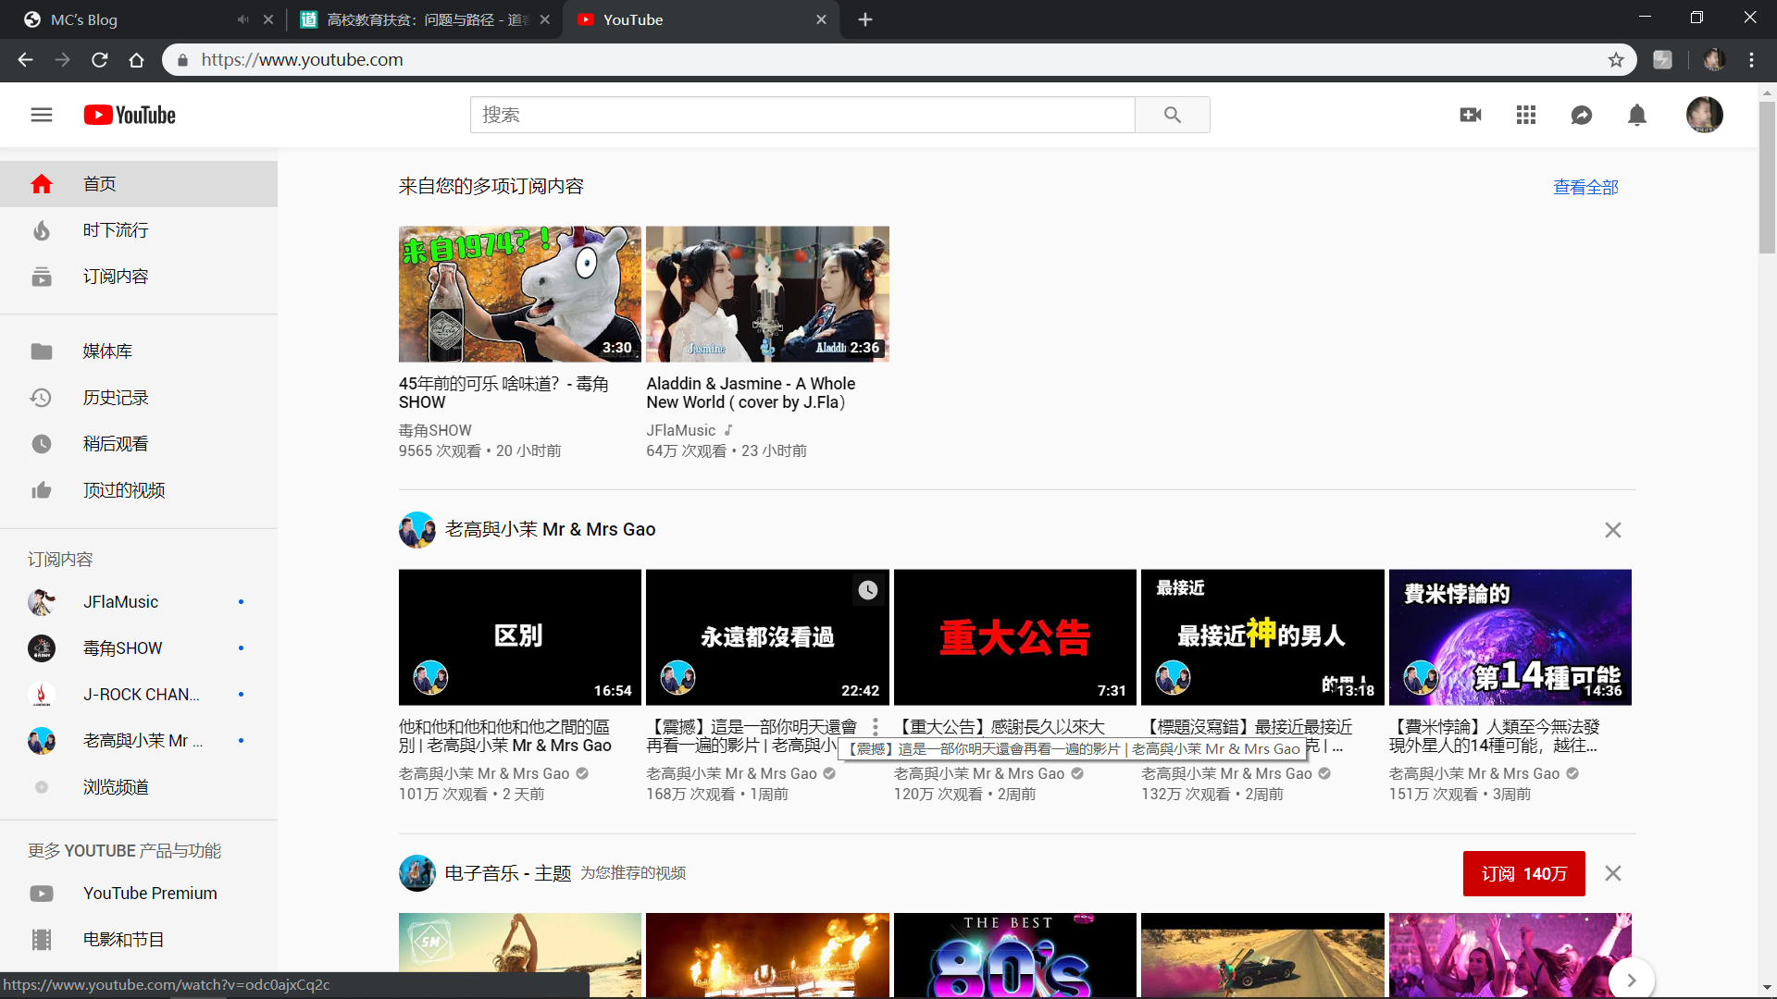The image size is (1777, 999).
Task: Play the Aladdin & Jasmine cover thumbnail
Action: click(x=767, y=294)
